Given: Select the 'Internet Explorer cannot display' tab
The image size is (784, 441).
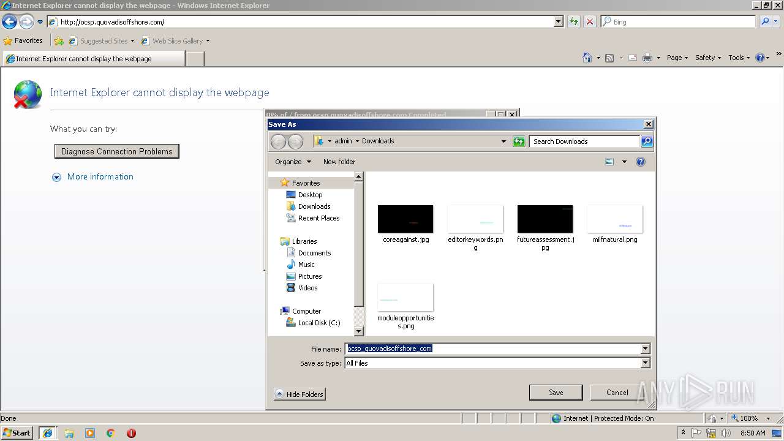Looking at the screenshot, I should (x=93, y=59).
